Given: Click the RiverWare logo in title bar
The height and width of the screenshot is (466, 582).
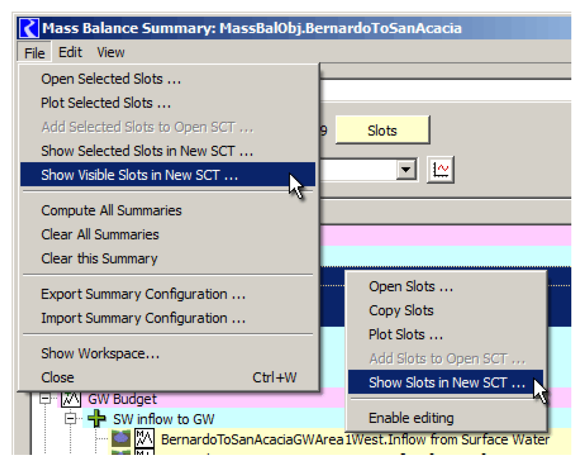Looking at the screenshot, I should click(29, 28).
